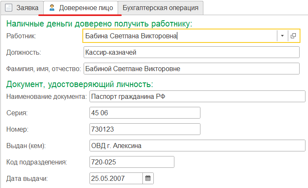Switch to the Заявка tab
The width and height of the screenshot is (308, 188).
pyautogui.click(x=22, y=8)
